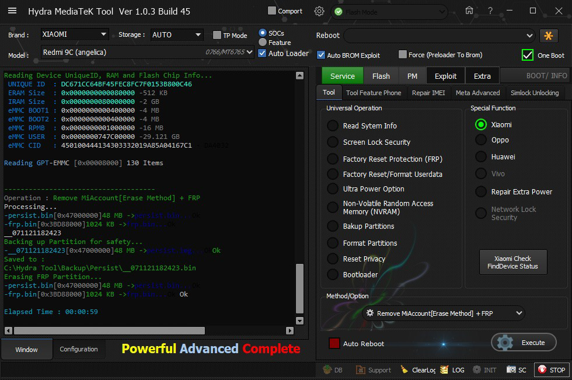Open the hamburger menu

coord(12,11)
